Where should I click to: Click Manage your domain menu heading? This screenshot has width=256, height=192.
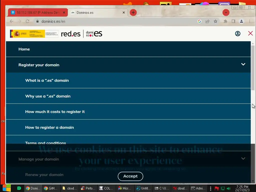click(x=39, y=159)
